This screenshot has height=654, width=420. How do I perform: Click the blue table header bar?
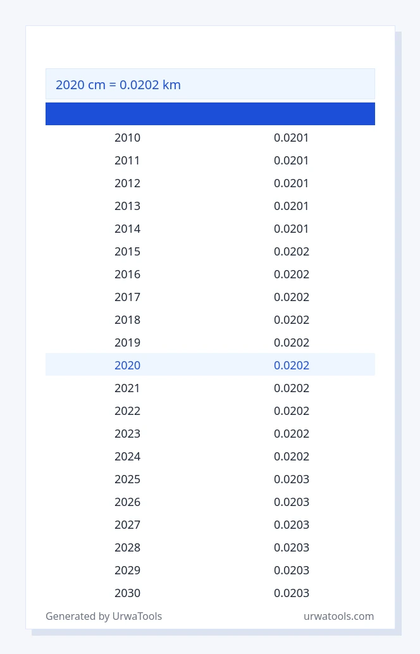tap(210, 114)
